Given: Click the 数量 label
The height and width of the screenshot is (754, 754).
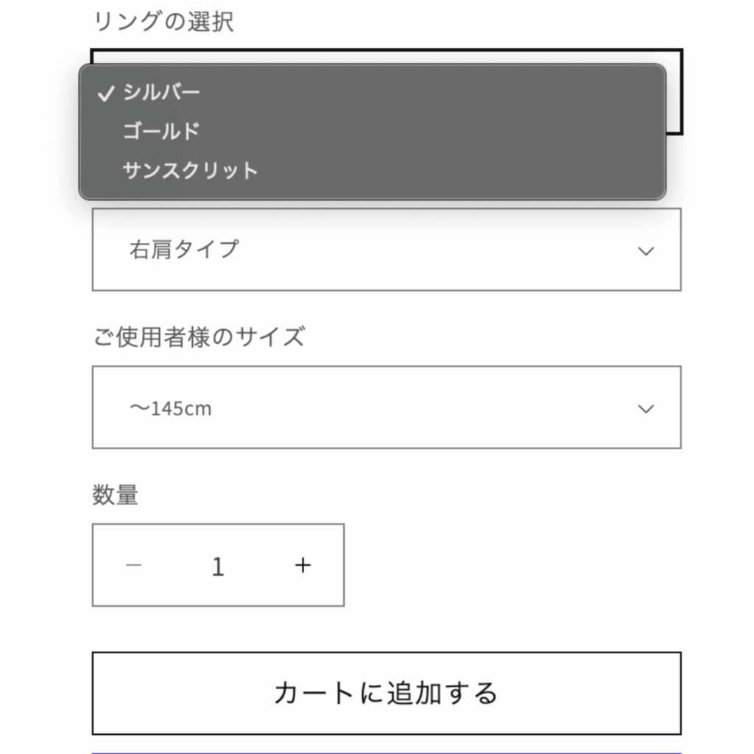Looking at the screenshot, I should click(116, 495).
